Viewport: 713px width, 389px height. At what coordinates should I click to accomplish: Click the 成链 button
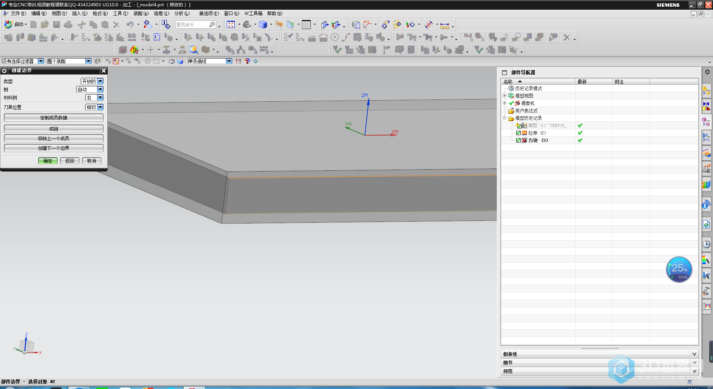coord(54,129)
